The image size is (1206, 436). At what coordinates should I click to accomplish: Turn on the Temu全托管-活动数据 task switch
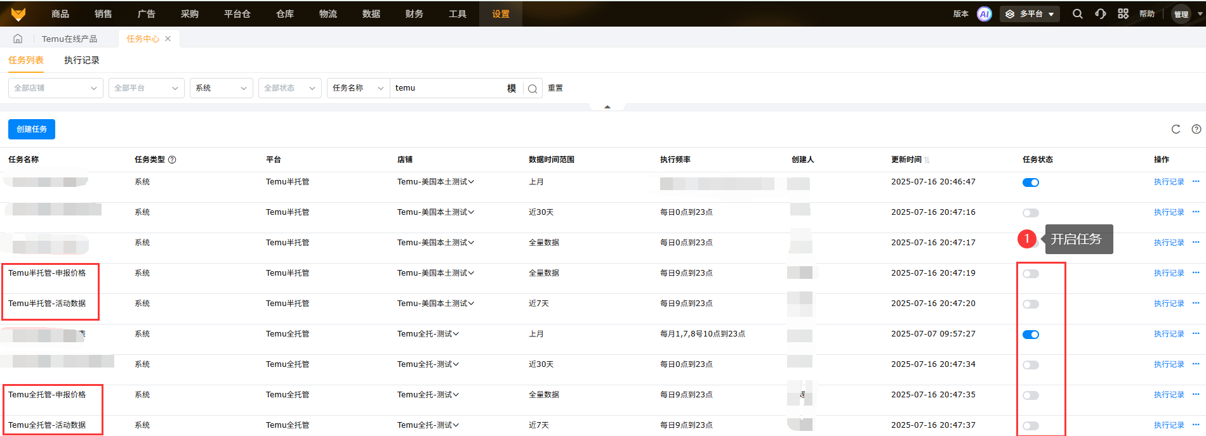tap(1030, 426)
